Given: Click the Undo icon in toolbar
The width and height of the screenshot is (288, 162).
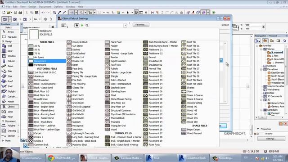Looking at the screenshot, I should click(43, 13).
